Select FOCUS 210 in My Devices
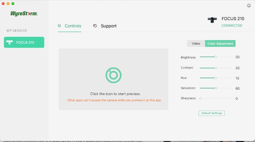The image size is (255, 142). 24,42
